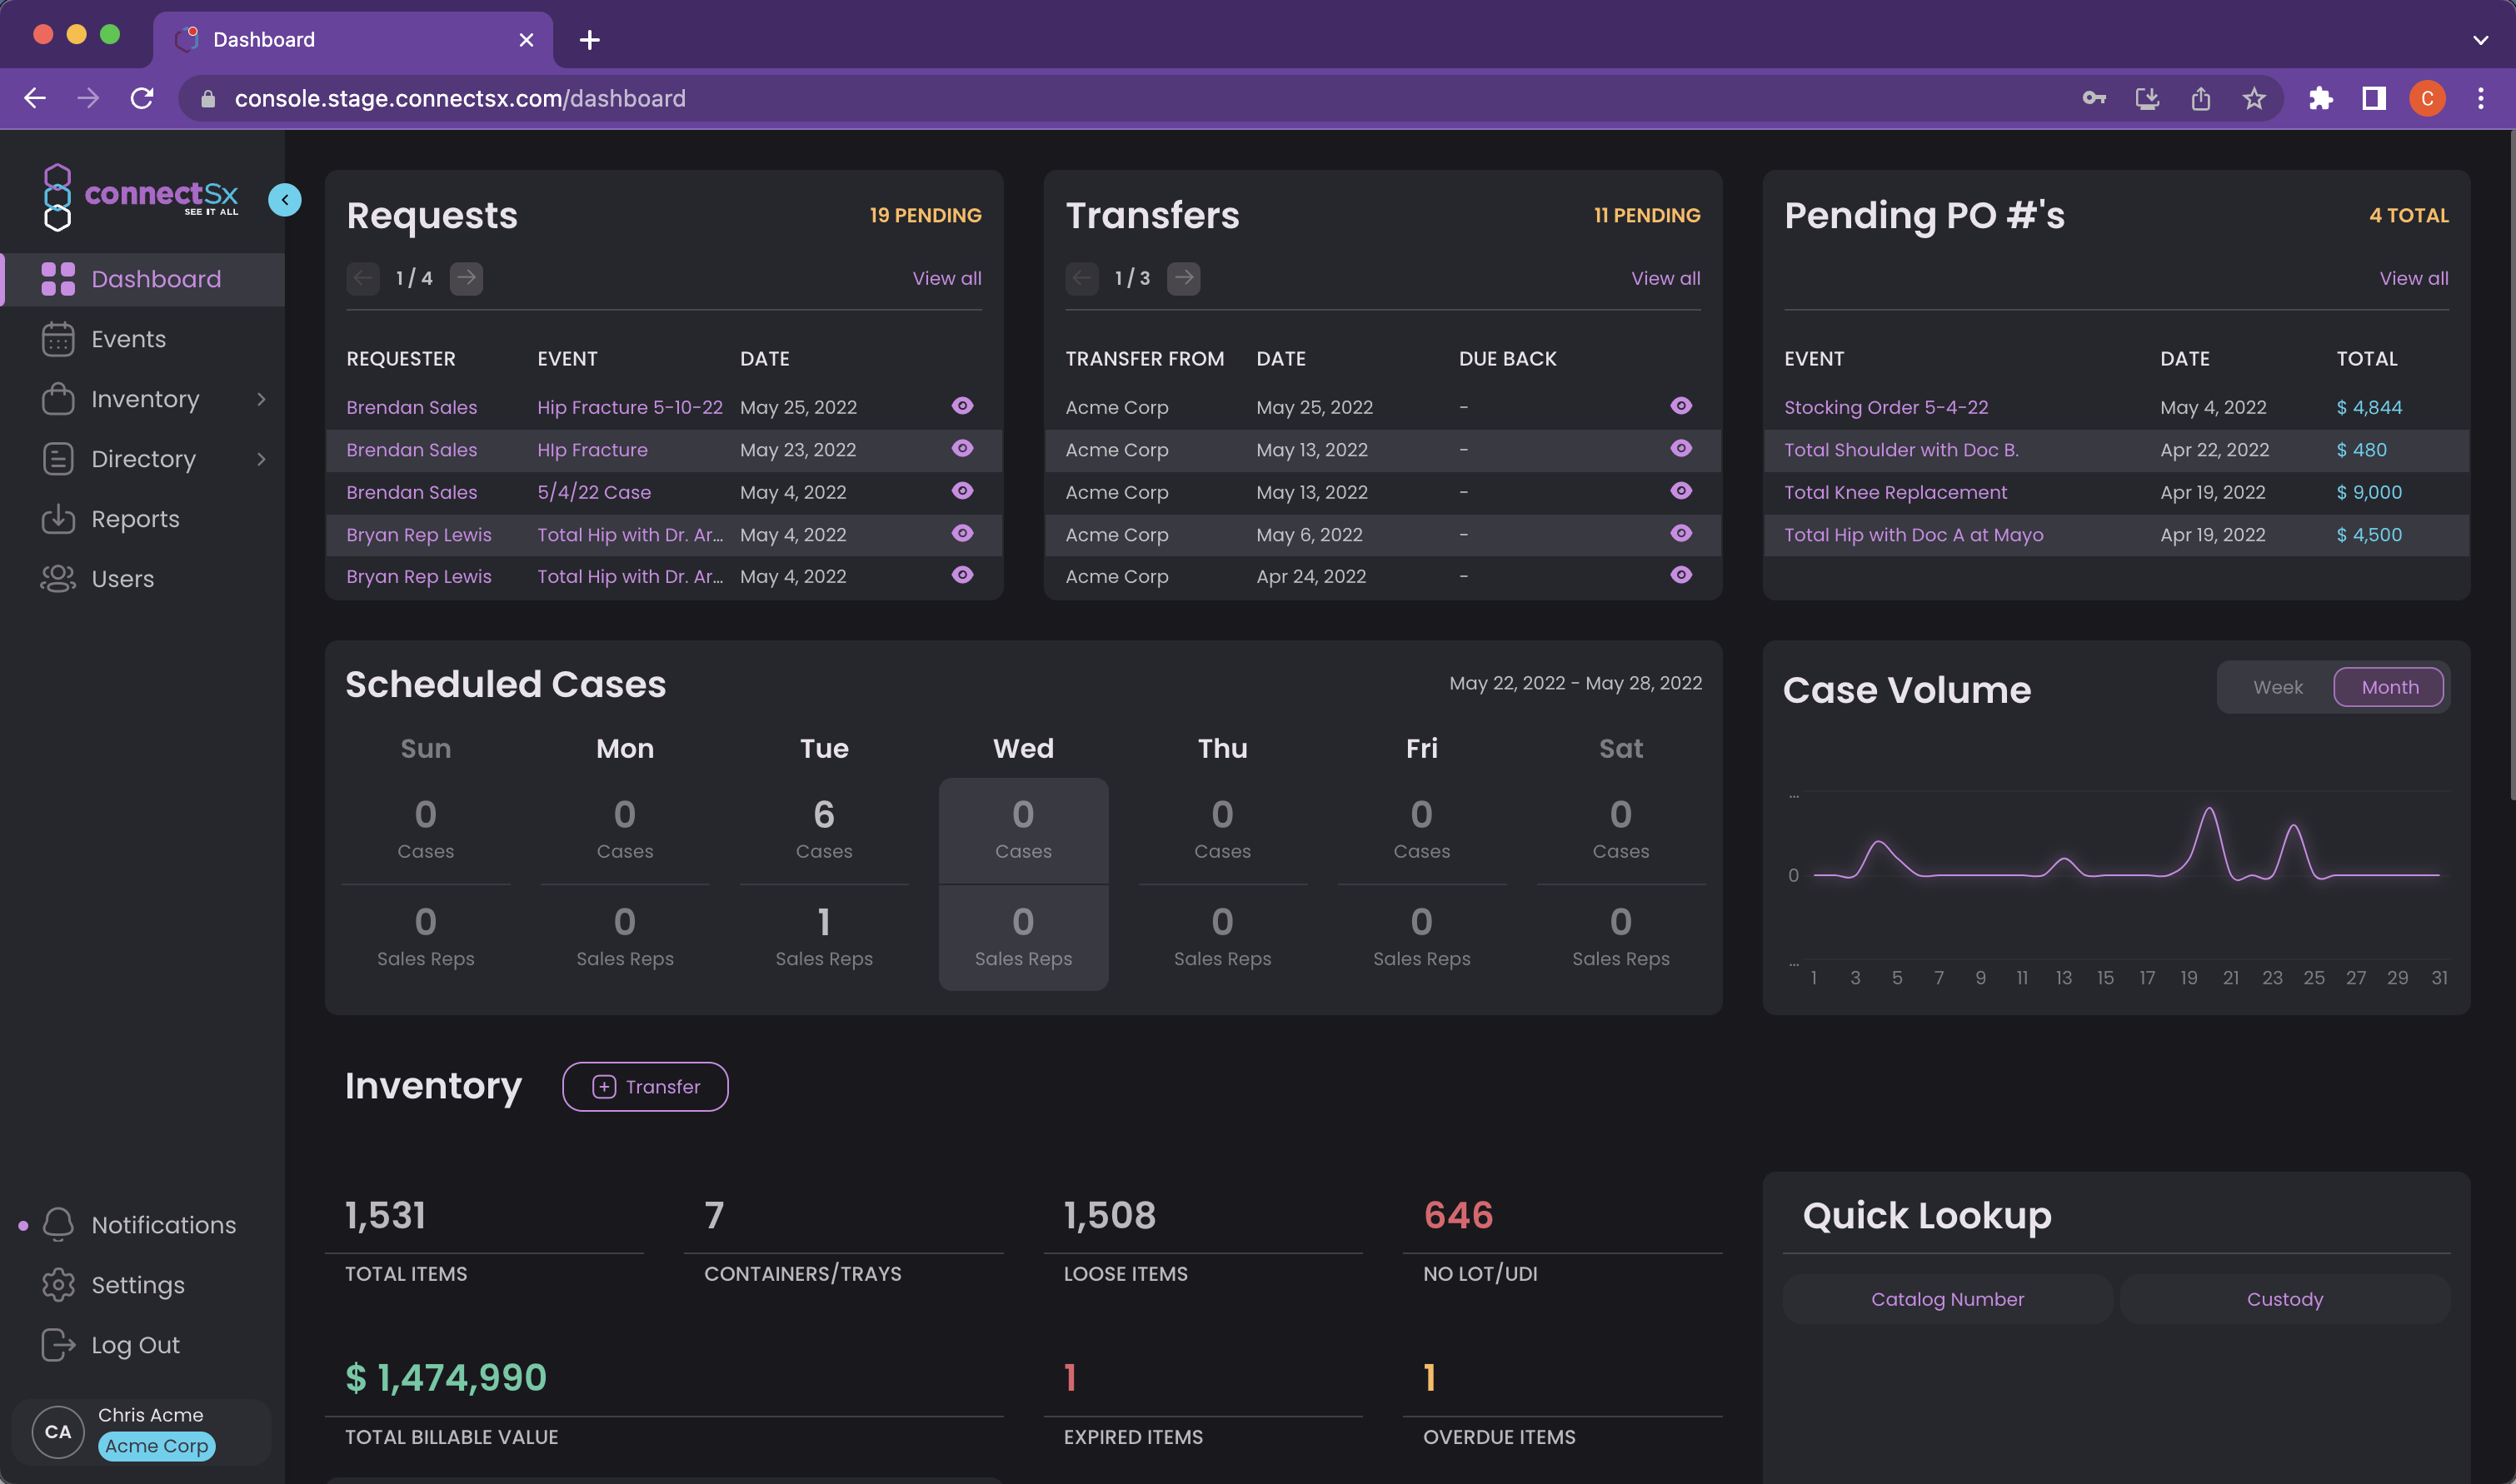The image size is (2516, 1484).
Task: Click the Settings gear icon in sidebar
Action: (58, 1285)
